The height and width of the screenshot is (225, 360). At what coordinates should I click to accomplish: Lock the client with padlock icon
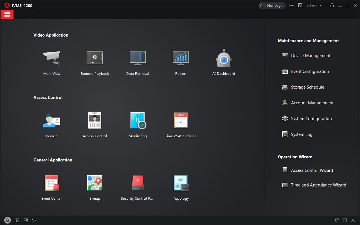(x=332, y=5)
